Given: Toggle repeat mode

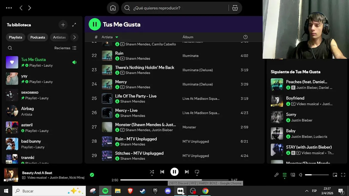Looking at the screenshot, I should [197, 172].
